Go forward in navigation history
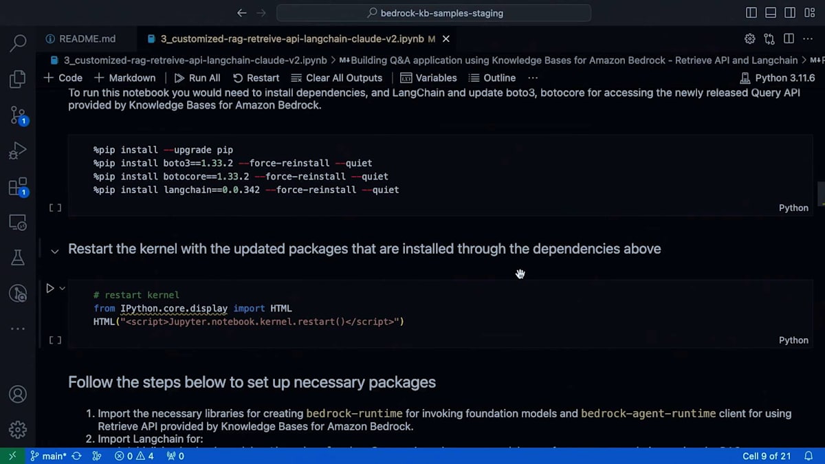The height and width of the screenshot is (464, 825). point(261,13)
